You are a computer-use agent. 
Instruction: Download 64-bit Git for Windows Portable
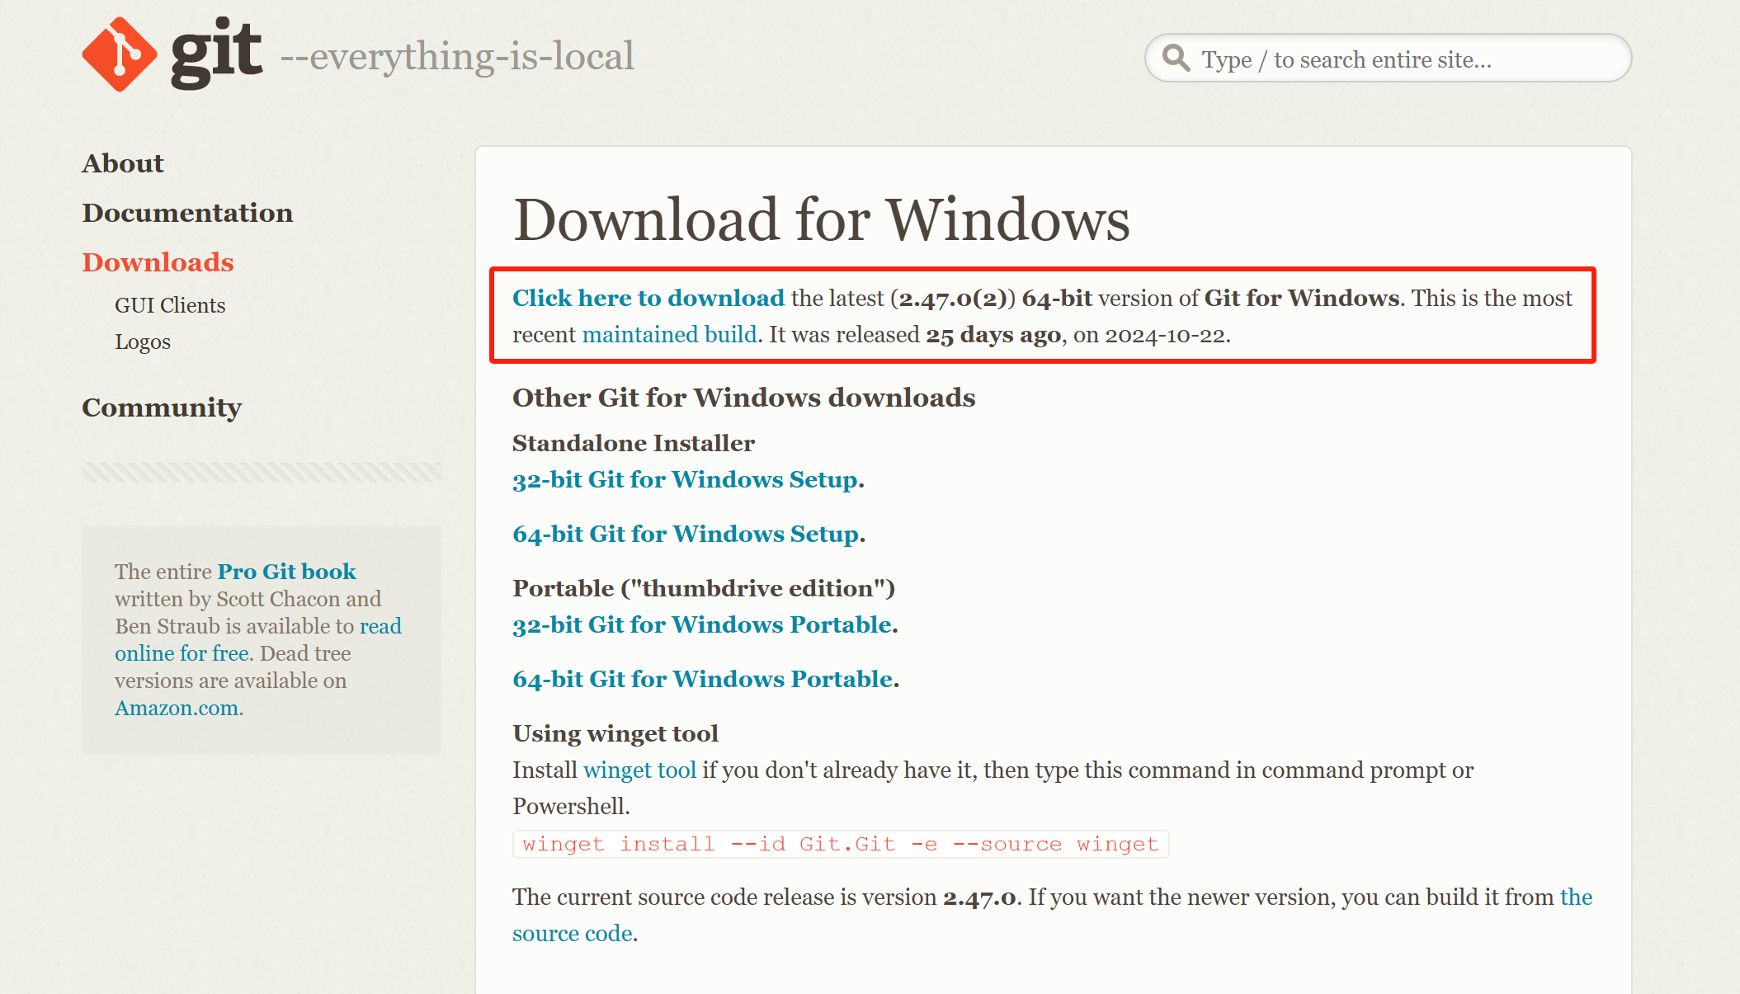click(703, 680)
